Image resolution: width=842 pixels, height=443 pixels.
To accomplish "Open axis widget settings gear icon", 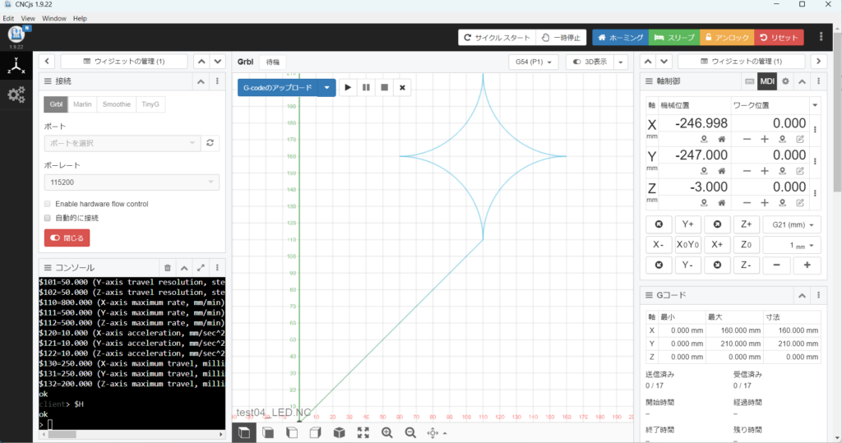I will pos(785,81).
